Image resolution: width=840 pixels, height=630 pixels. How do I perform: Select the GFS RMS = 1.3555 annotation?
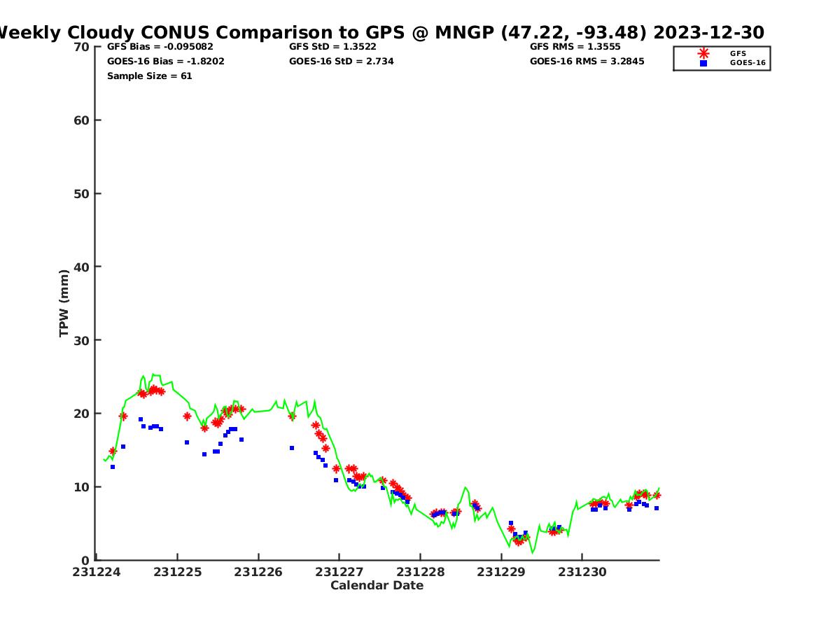click(x=575, y=47)
